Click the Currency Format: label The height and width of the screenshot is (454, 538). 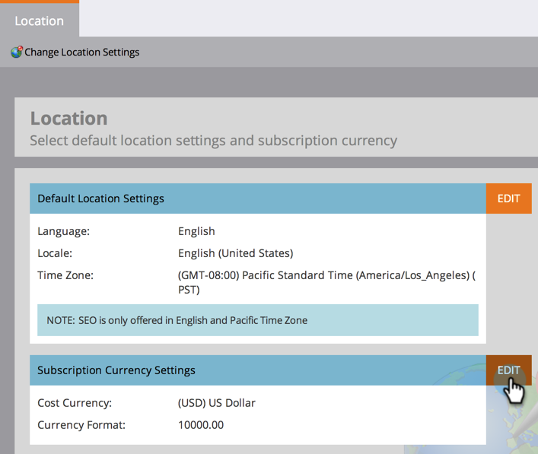[x=81, y=425]
